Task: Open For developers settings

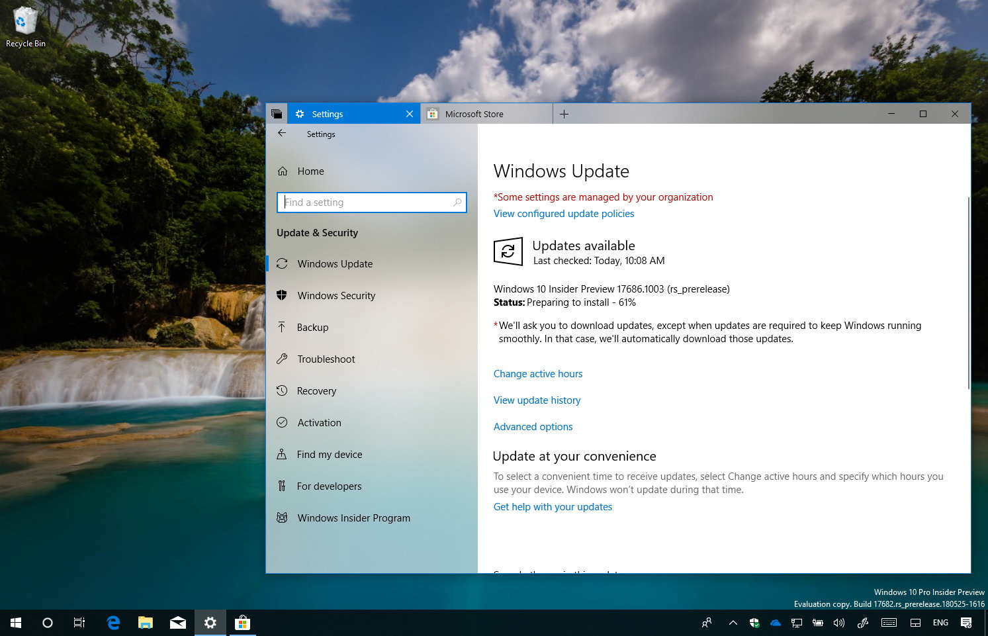Action: coord(329,486)
